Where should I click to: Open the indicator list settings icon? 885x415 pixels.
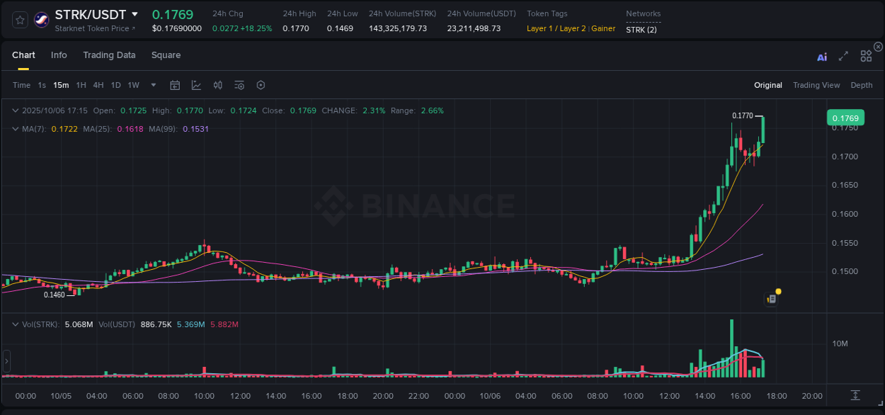pos(239,85)
